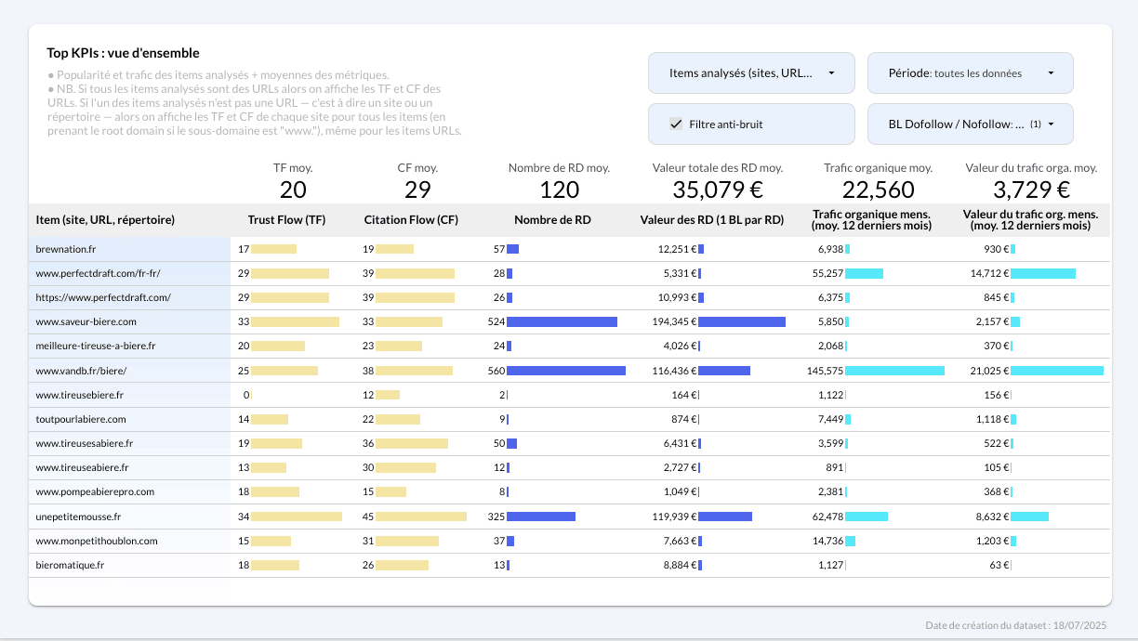
Task: Open the Items analysés dropdown
Action: (751, 72)
